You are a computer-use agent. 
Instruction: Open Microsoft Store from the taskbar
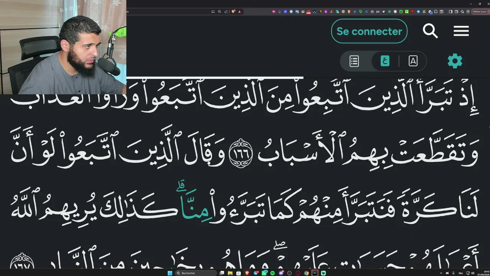pos(238,273)
